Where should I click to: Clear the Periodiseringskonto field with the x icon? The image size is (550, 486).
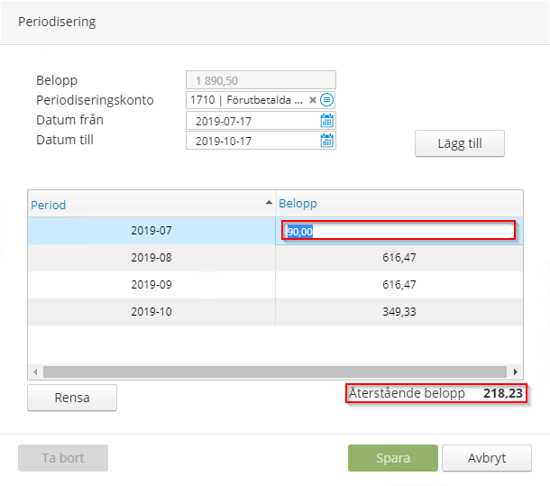click(x=313, y=100)
